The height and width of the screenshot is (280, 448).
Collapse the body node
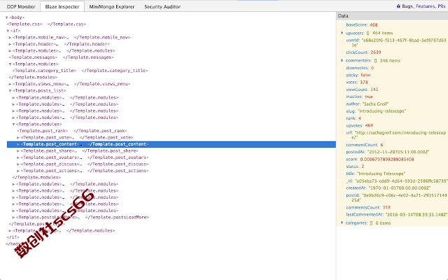pyautogui.click(x=6, y=17)
